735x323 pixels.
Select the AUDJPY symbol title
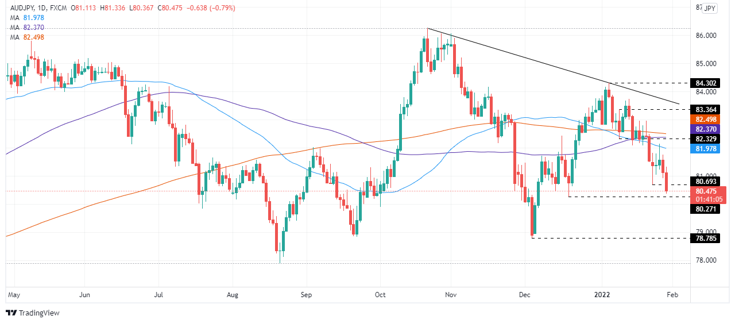(x=21, y=8)
